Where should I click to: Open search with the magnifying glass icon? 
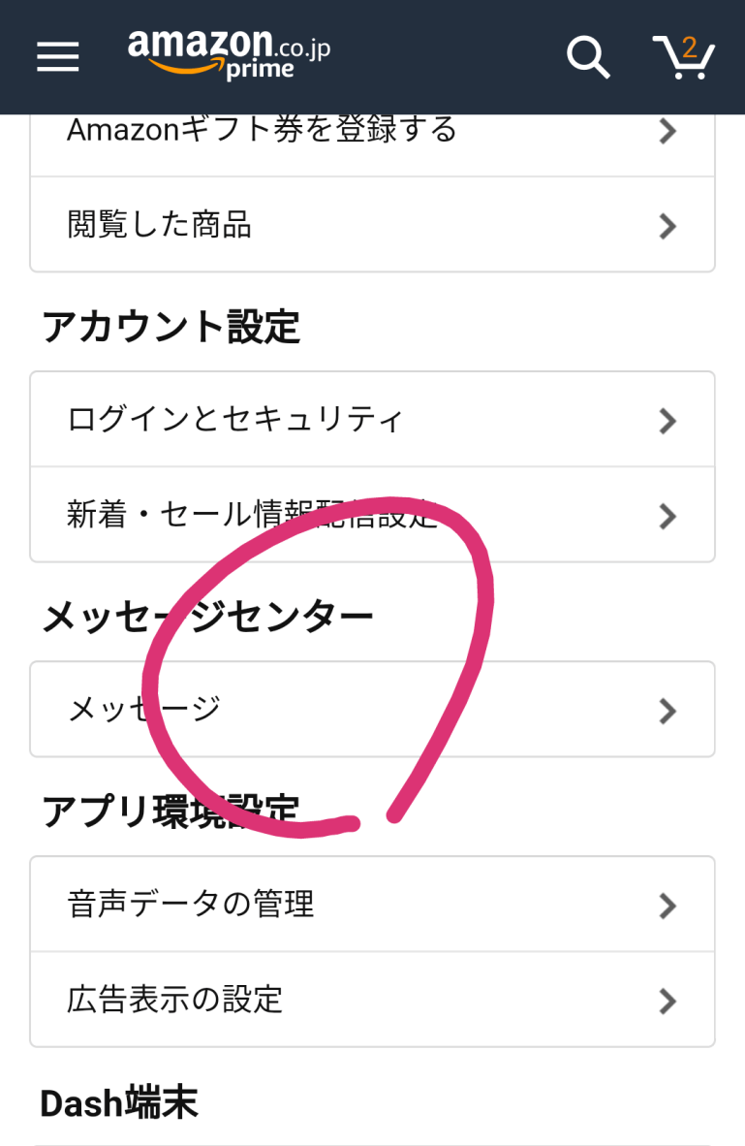(x=588, y=56)
